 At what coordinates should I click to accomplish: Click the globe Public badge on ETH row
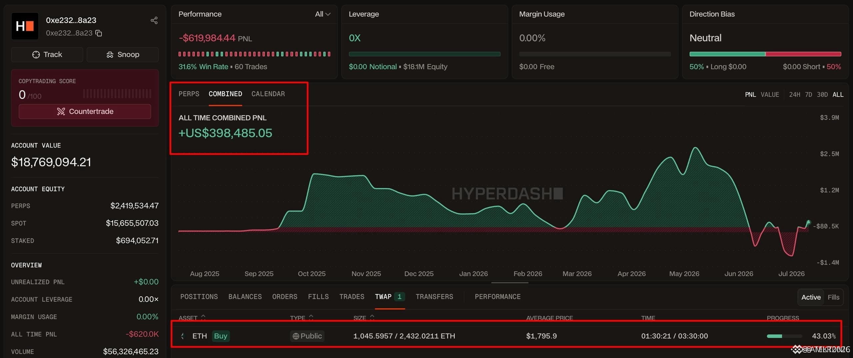pyautogui.click(x=307, y=336)
